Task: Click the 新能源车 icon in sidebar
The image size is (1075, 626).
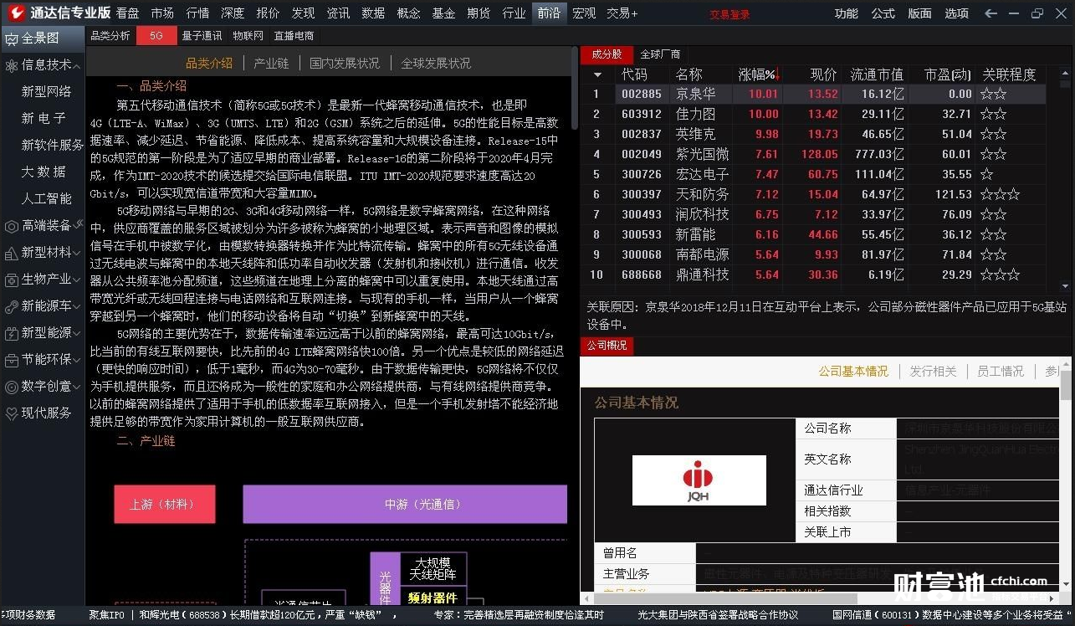Action: pyautogui.click(x=11, y=306)
